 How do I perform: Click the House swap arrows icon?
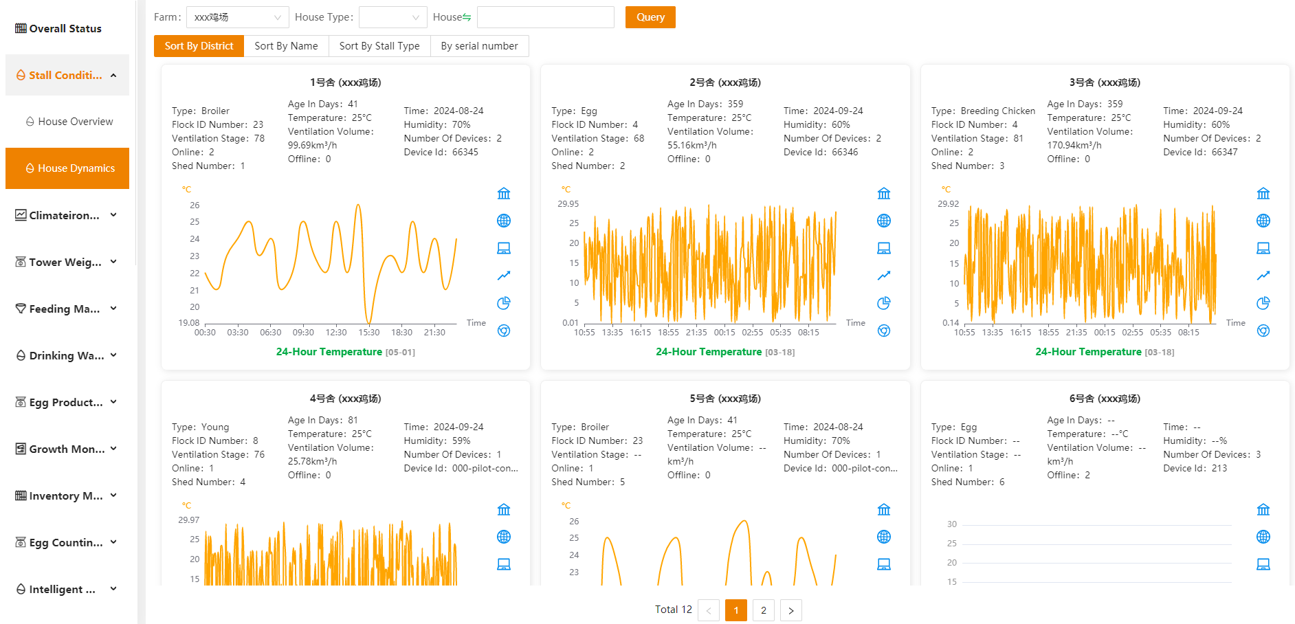click(x=467, y=17)
